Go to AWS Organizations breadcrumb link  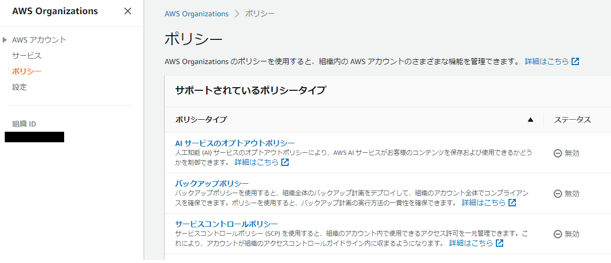197,14
